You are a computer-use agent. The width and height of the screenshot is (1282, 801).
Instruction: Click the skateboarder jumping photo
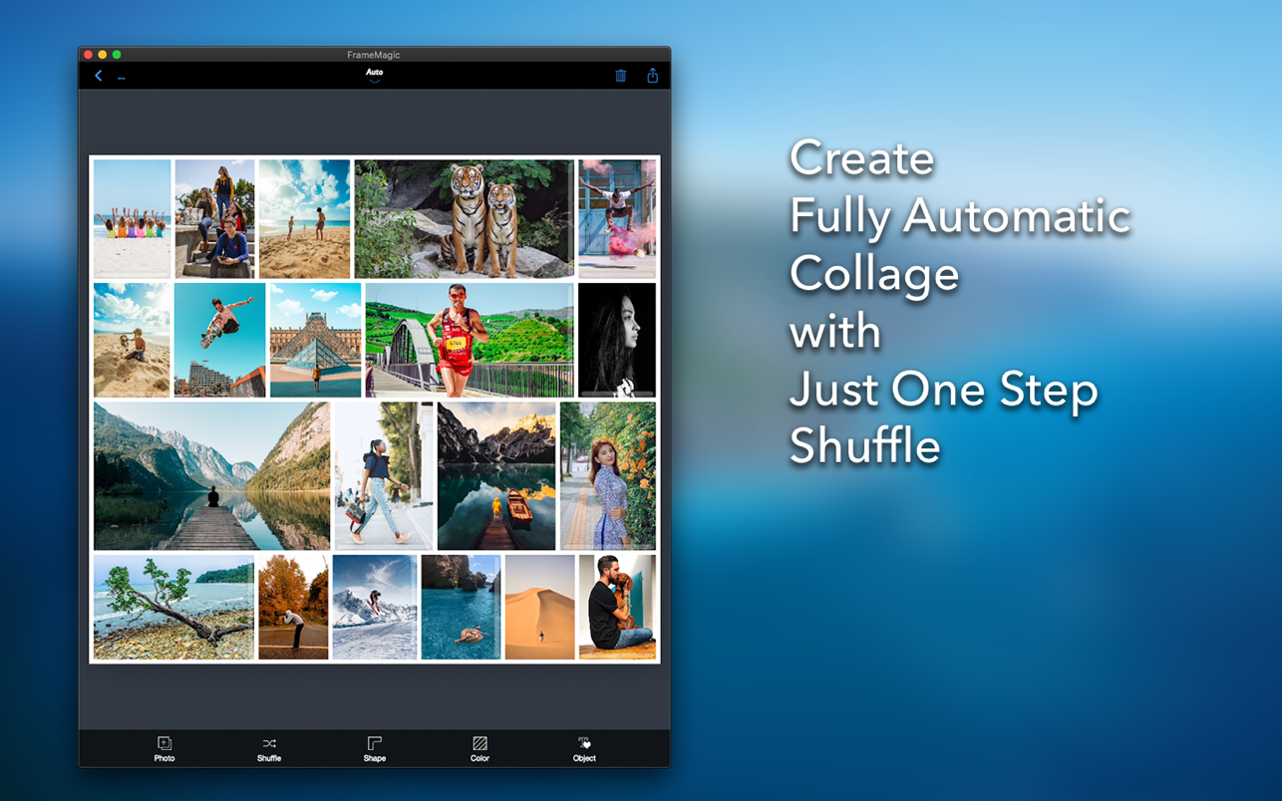tap(219, 340)
